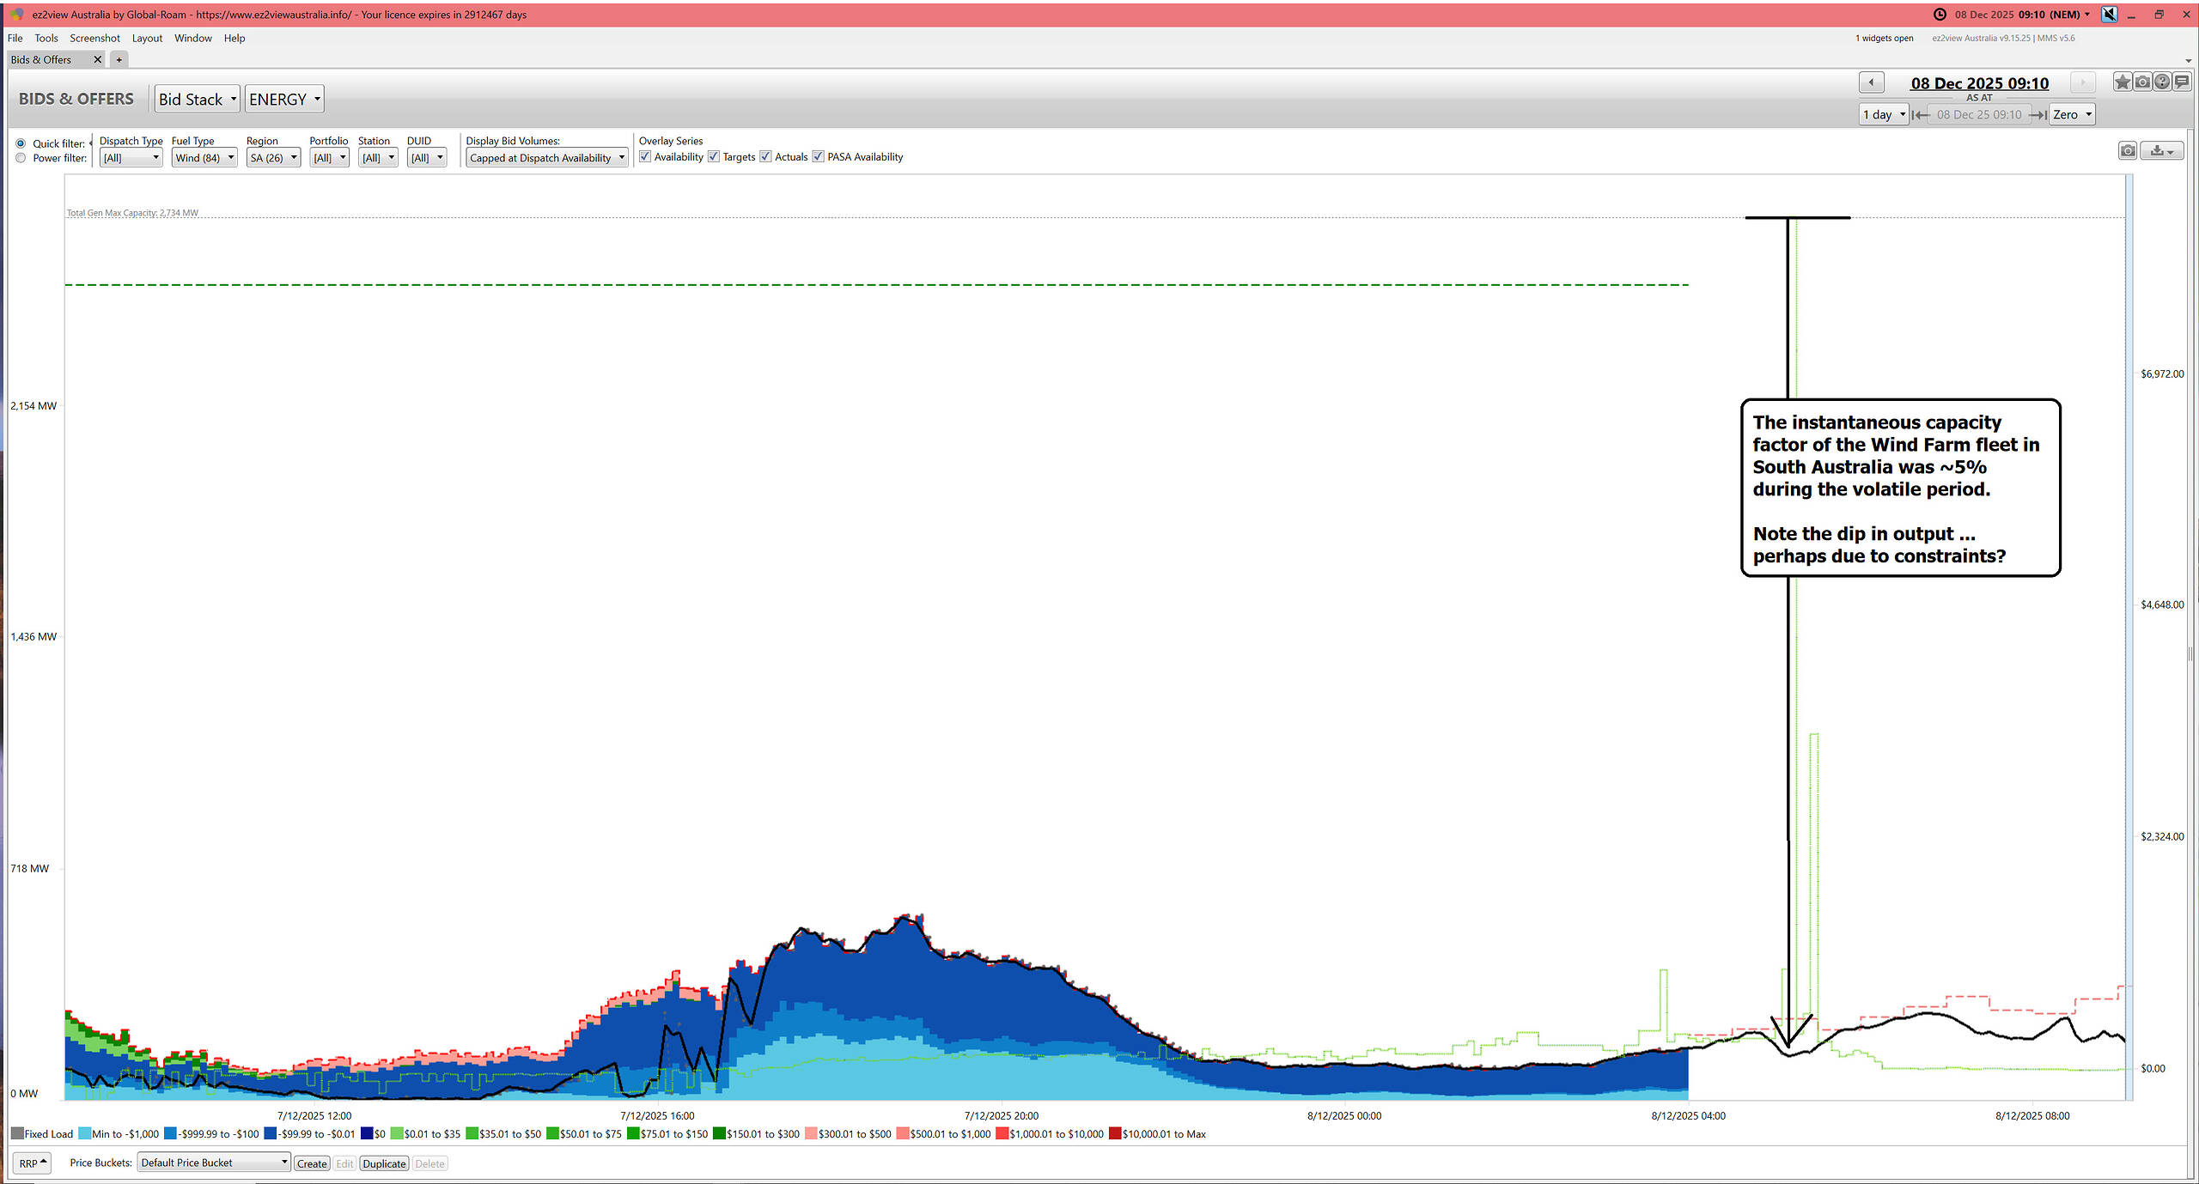The height and width of the screenshot is (1184, 2199).
Task: Open the comment speech bubble icon
Action: tap(2182, 82)
